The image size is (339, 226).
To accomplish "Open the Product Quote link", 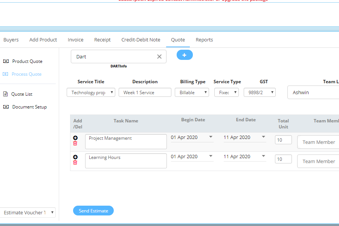I will pyautogui.click(x=27, y=61).
